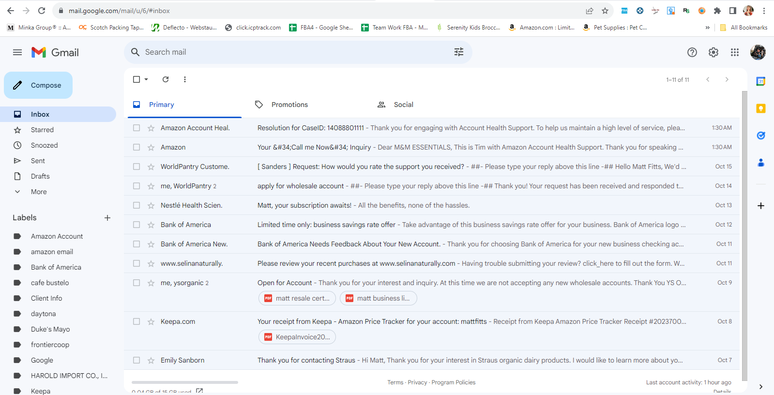Refresh the inbox message list

166,79
